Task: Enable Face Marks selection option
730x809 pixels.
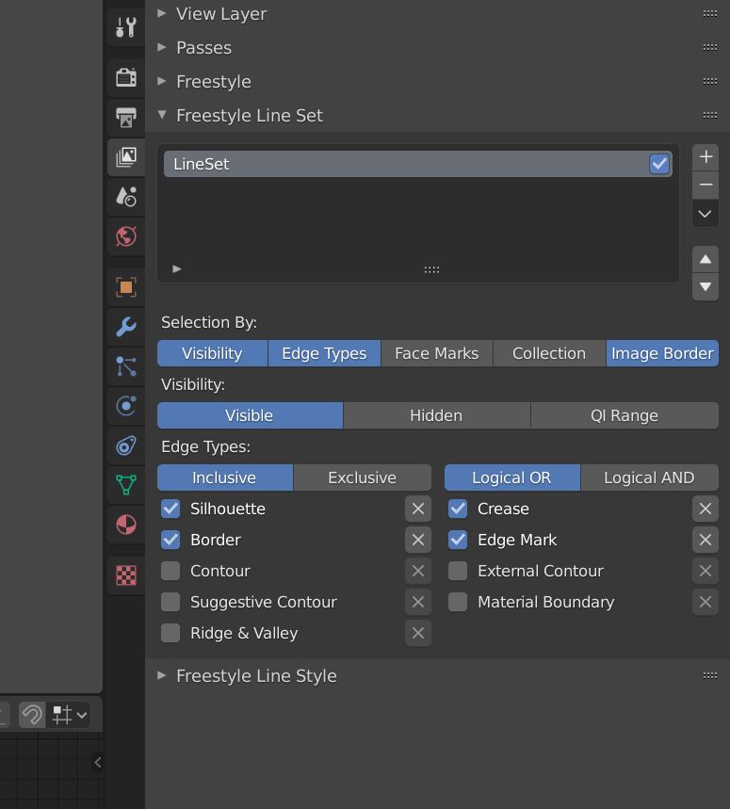Action: 436,353
